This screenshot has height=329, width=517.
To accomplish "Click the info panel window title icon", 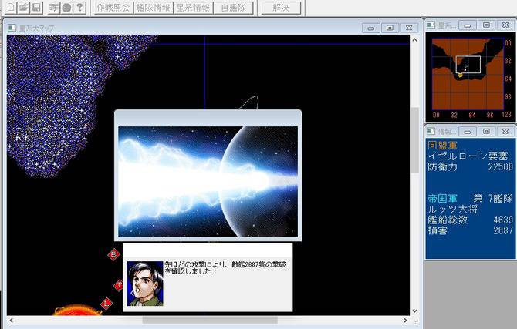I will (x=431, y=132).
